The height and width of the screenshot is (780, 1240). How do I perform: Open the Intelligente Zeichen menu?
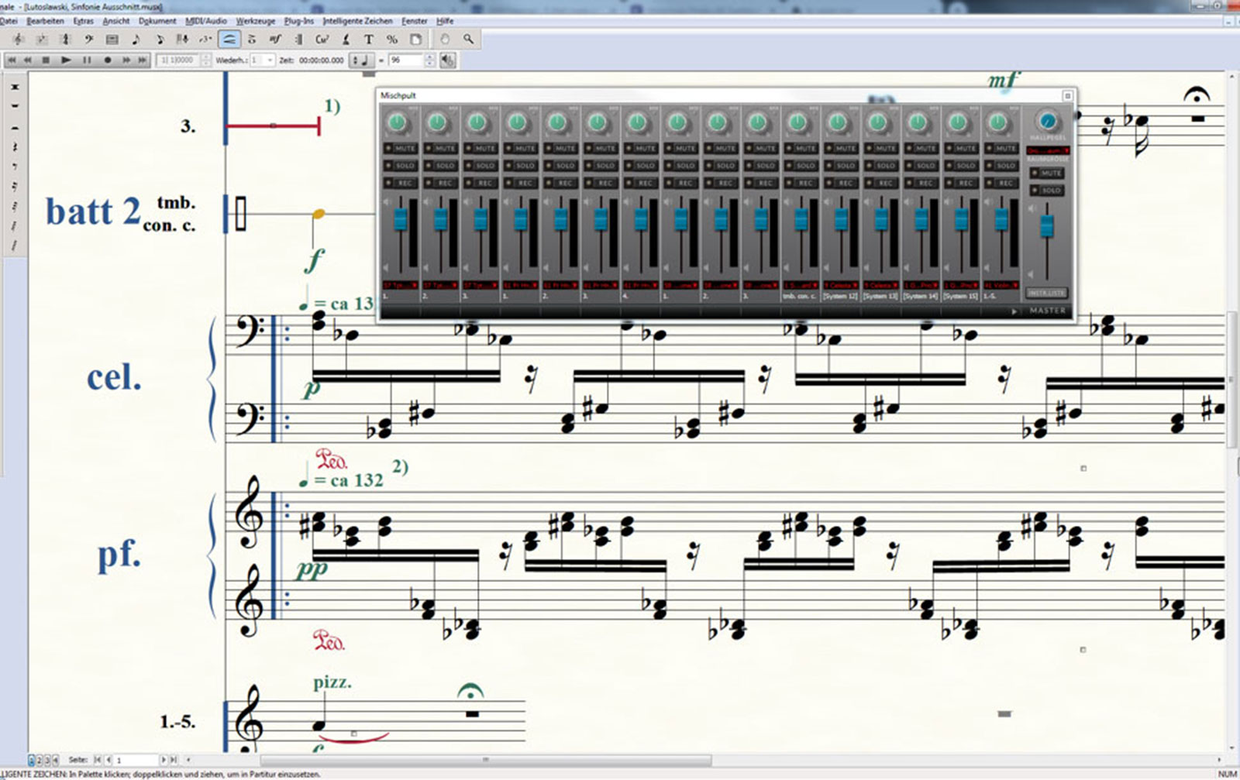(357, 21)
